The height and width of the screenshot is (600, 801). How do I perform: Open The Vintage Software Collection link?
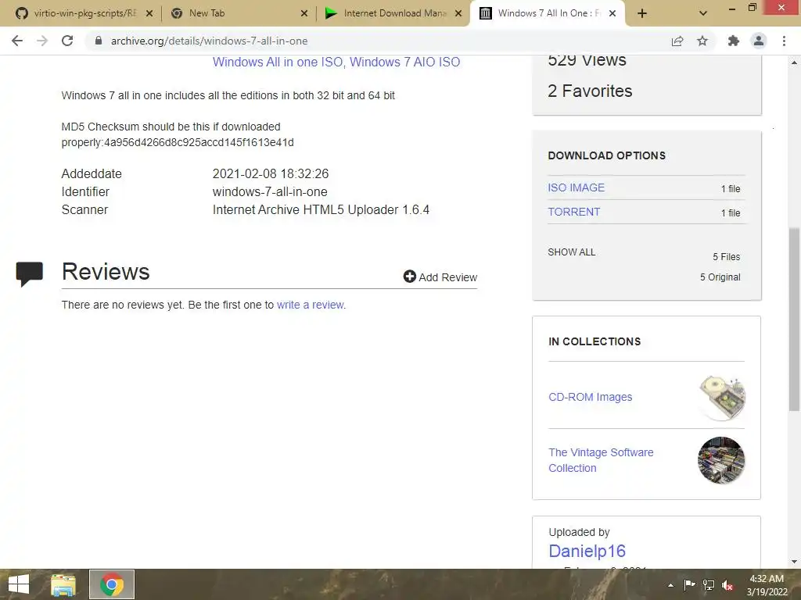click(601, 460)
